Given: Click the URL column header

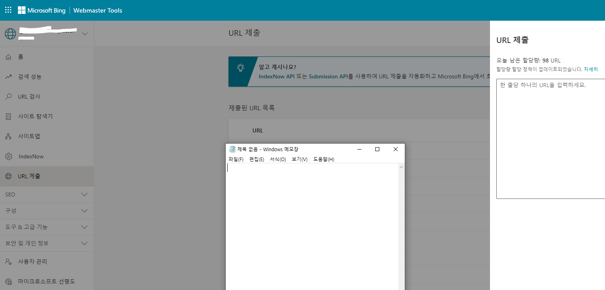Looking at the screenshot, I should (x=258, y=130).
